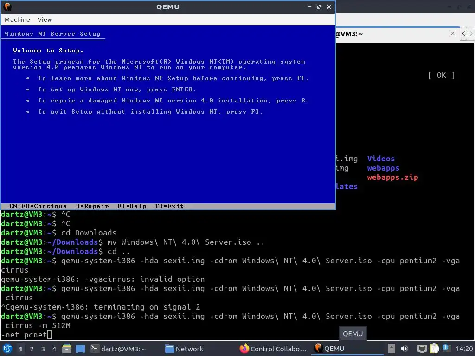Click 'F3=Exit' in the Setup status bar
The width and height of the screenshot is (475, 356).
(x=169, y=206)
